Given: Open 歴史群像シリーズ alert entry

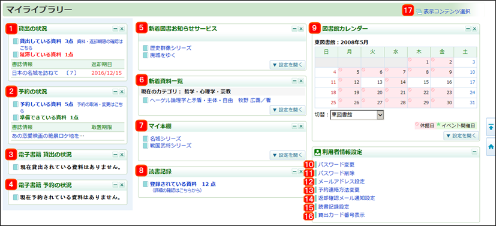Looking at the screenshot, I should coord(171,48).
